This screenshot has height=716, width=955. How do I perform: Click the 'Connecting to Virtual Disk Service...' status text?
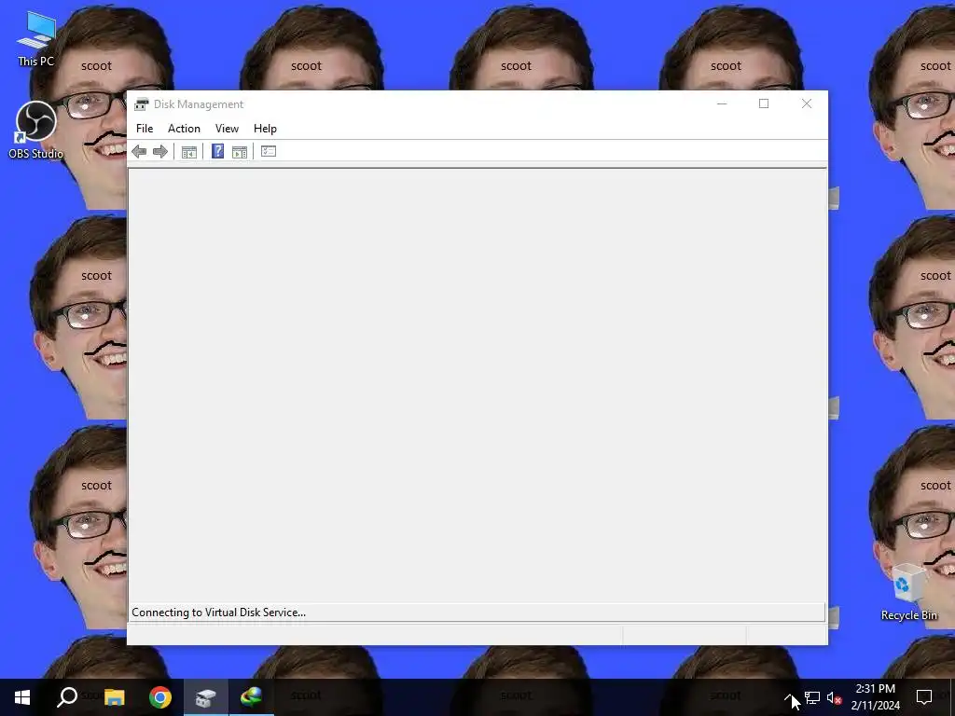click(x=218, y=613)
